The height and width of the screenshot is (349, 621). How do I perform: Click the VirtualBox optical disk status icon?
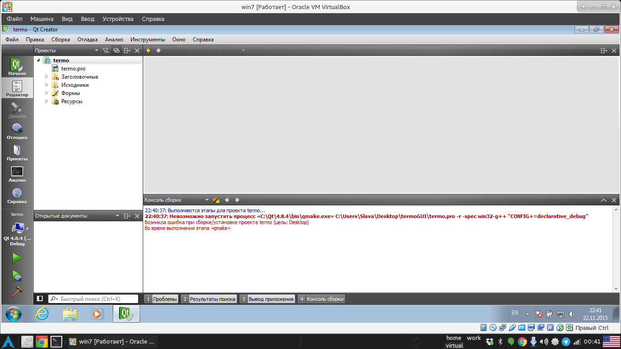(493, 328)
